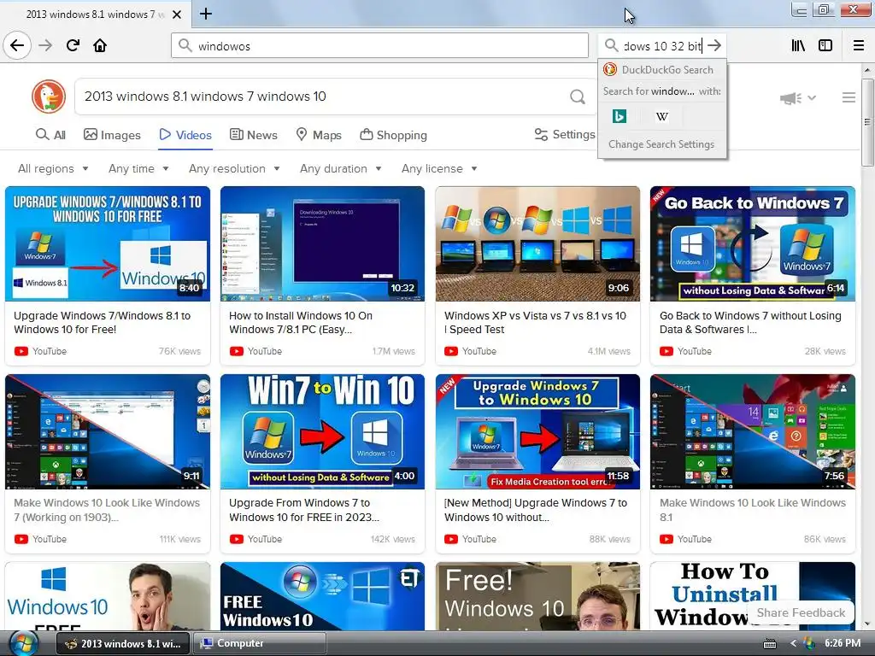Viewport: 875px width, 656px height.
Task: Reload the current page
Action: (x=73, y=45)
